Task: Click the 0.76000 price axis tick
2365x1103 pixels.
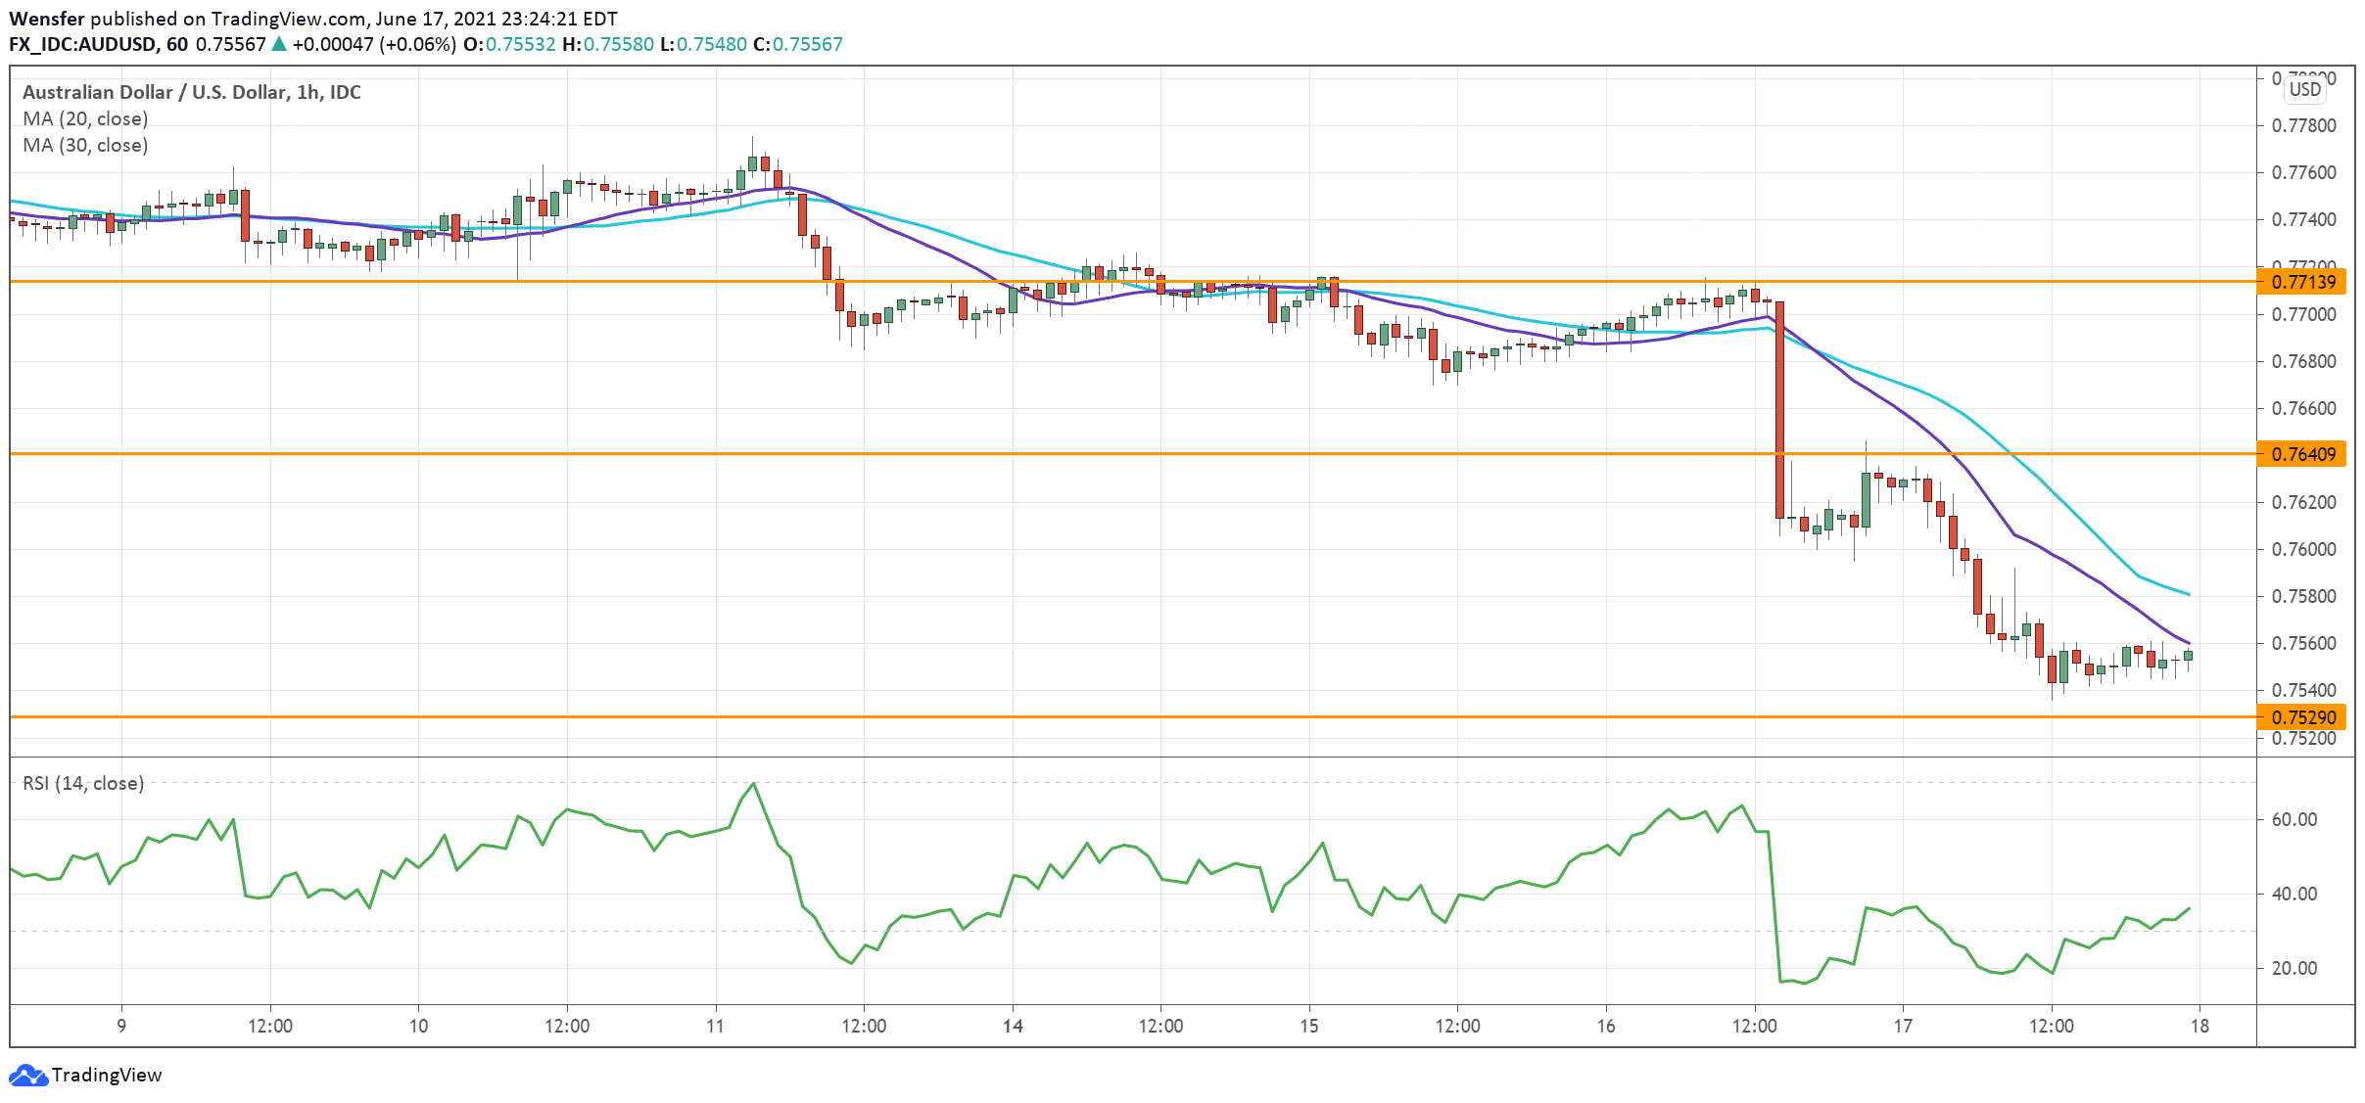Action: click(x=2303, y=549)
